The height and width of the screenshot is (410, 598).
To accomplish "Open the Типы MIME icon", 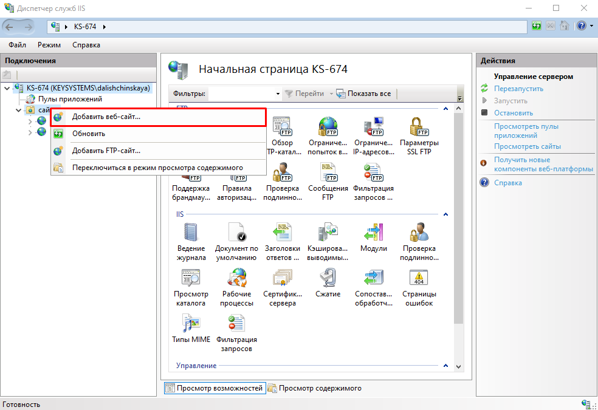I will (x=191, y=324).
